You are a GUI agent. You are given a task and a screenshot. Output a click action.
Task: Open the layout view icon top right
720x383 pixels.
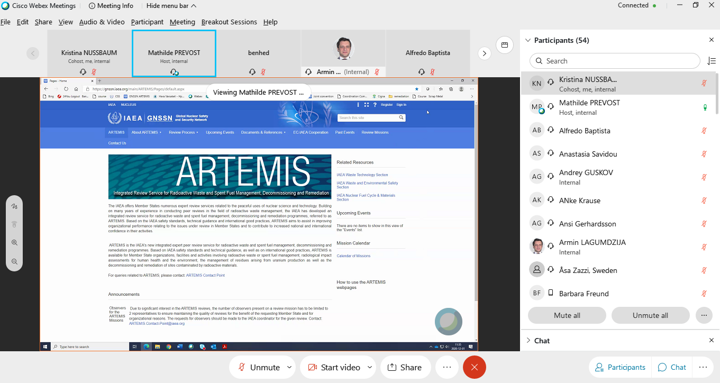pos(505,44)
